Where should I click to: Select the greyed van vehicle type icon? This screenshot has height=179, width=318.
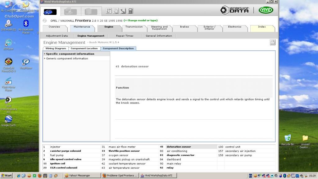(x=91, y=12)
